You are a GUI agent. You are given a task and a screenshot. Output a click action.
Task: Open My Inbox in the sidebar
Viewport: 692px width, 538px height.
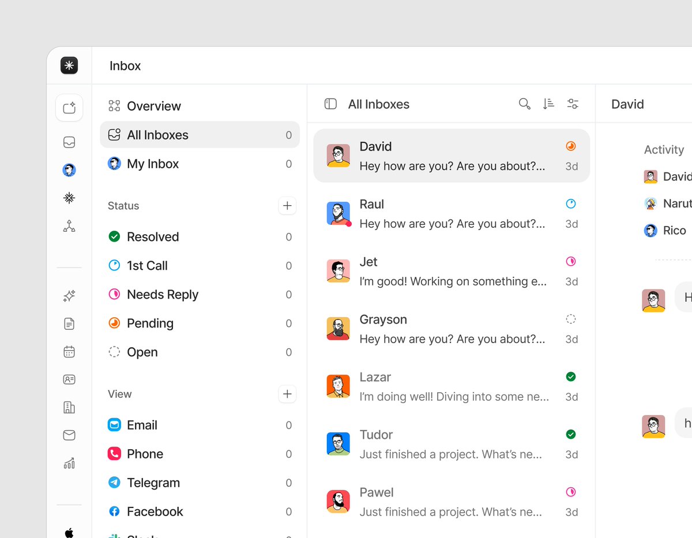click(200, 164)
